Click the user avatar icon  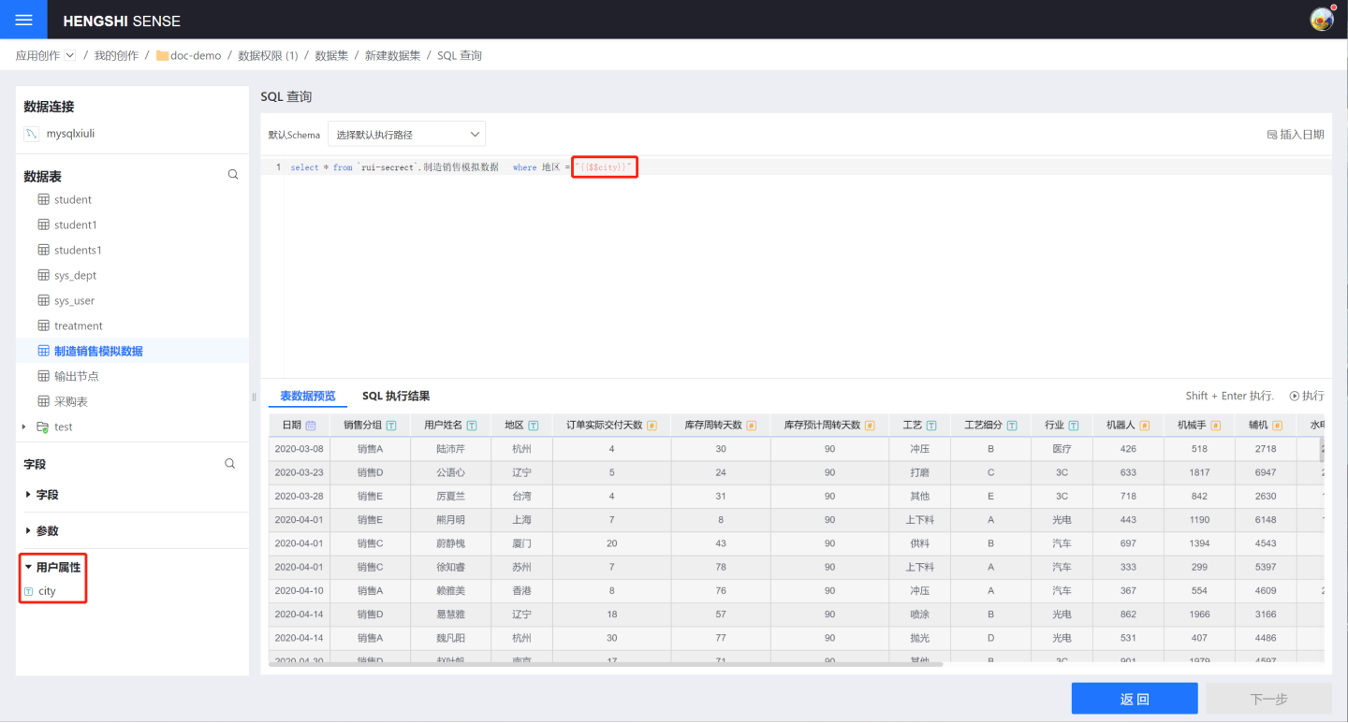1322,20
